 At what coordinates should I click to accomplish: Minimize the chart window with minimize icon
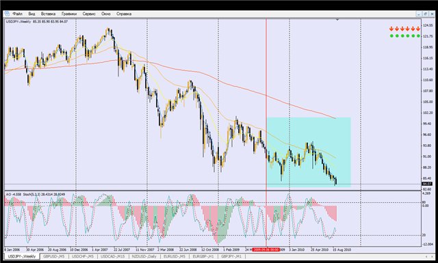[x=419, y=14]
